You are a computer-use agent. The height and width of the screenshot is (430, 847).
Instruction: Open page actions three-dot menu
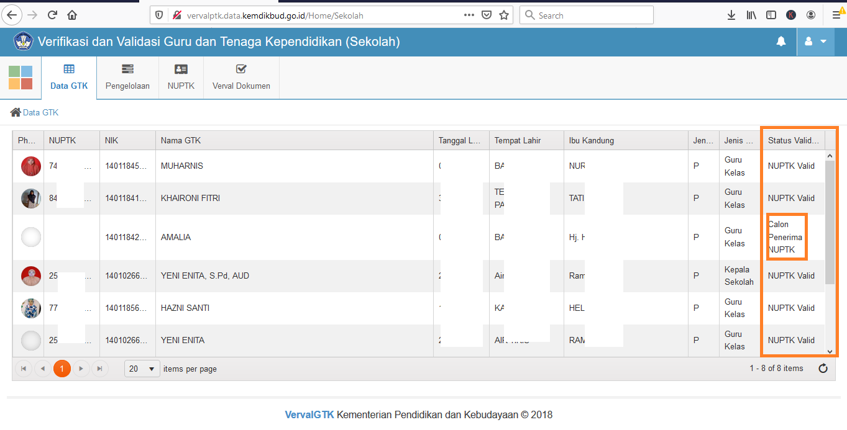469,16
